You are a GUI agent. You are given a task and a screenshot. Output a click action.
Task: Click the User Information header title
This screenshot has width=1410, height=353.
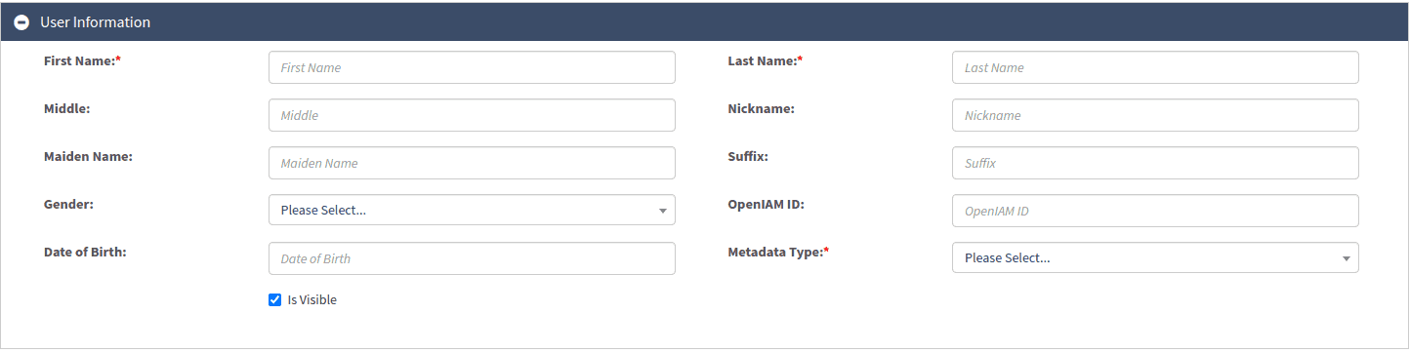(x=95, y=21)
